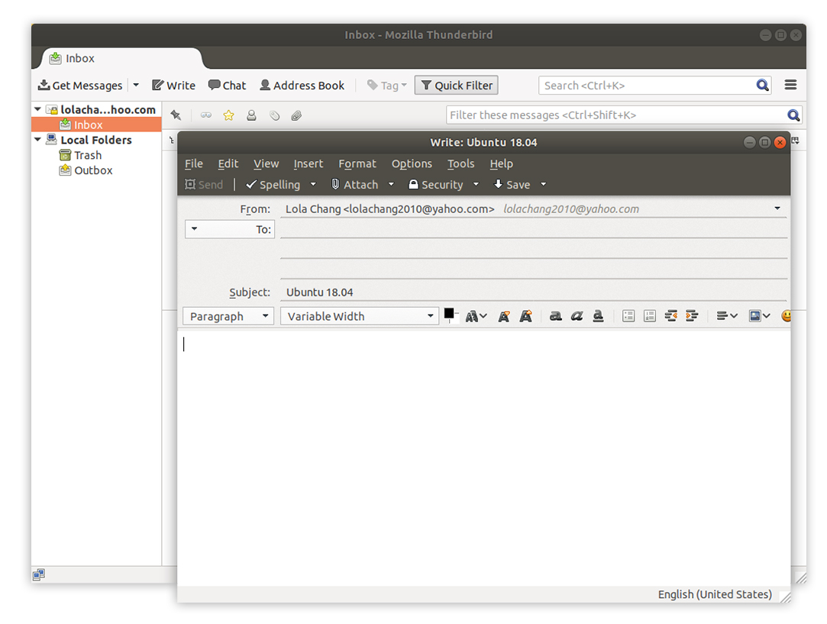Open the Format menu
827x624 pixels.
(357, 163)
